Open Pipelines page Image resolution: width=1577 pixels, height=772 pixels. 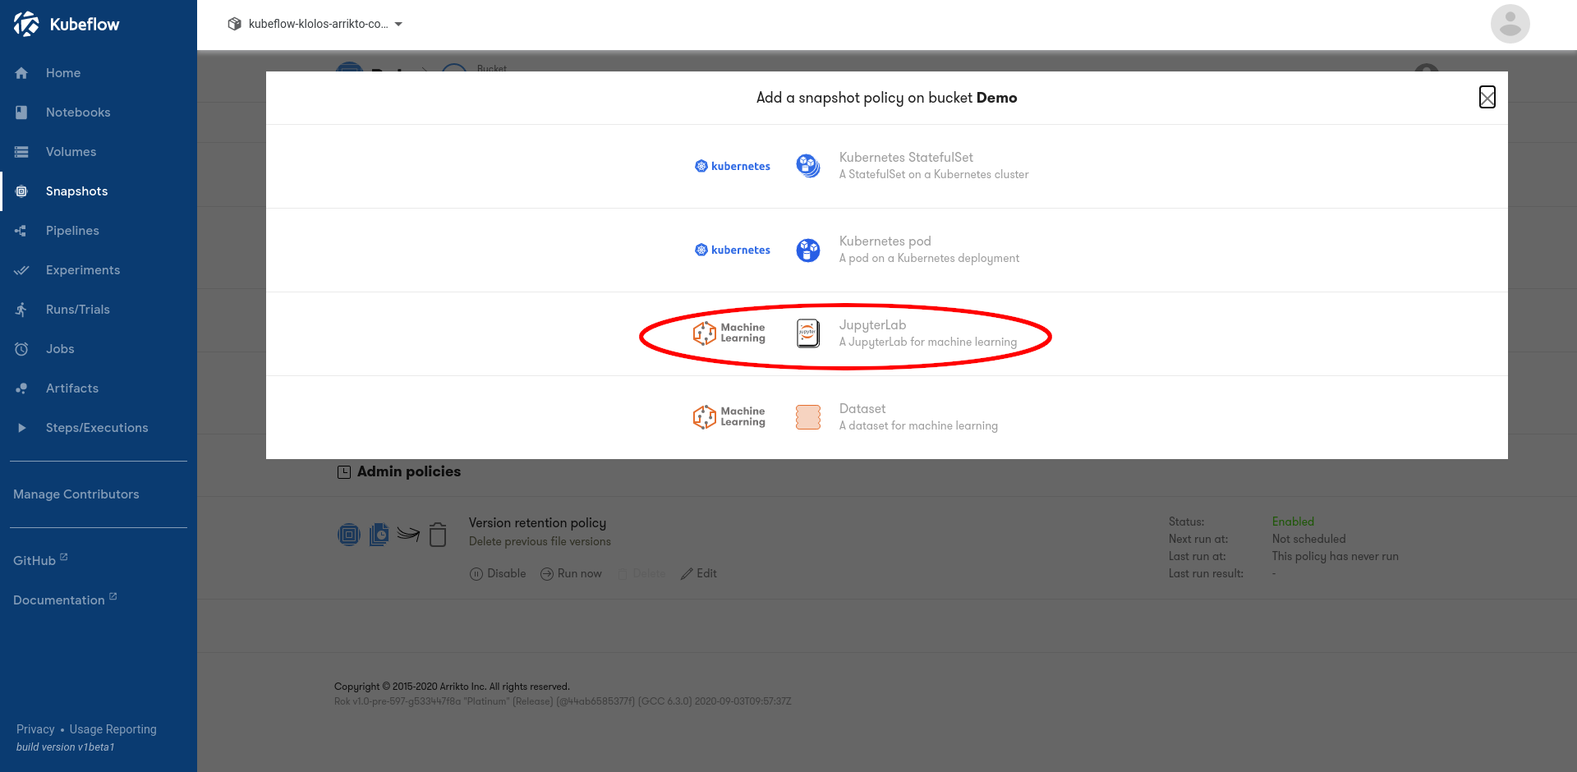(x=72, y=231)
